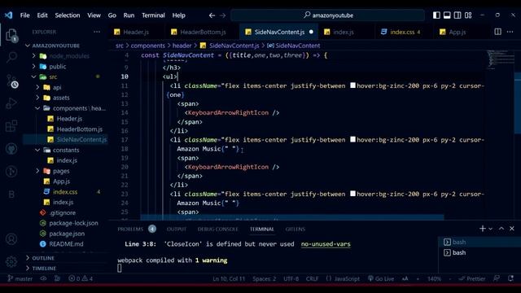Switch to the App.js editor tab
Screen dimensions: 521x293
pos(458,32)
